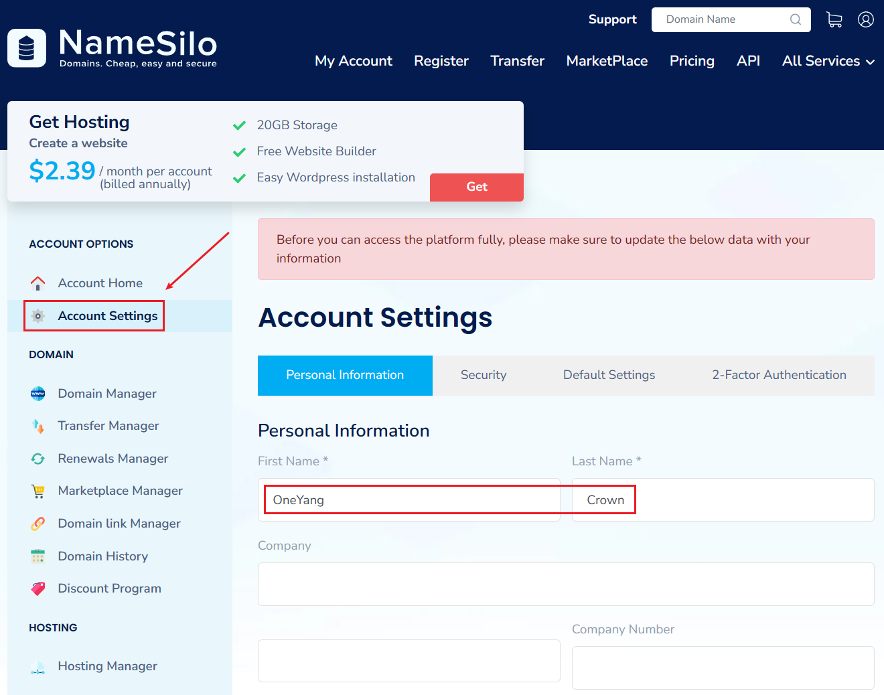Open the Support link
The height and width of the screenshot is (695, 884).
[612, 19]
